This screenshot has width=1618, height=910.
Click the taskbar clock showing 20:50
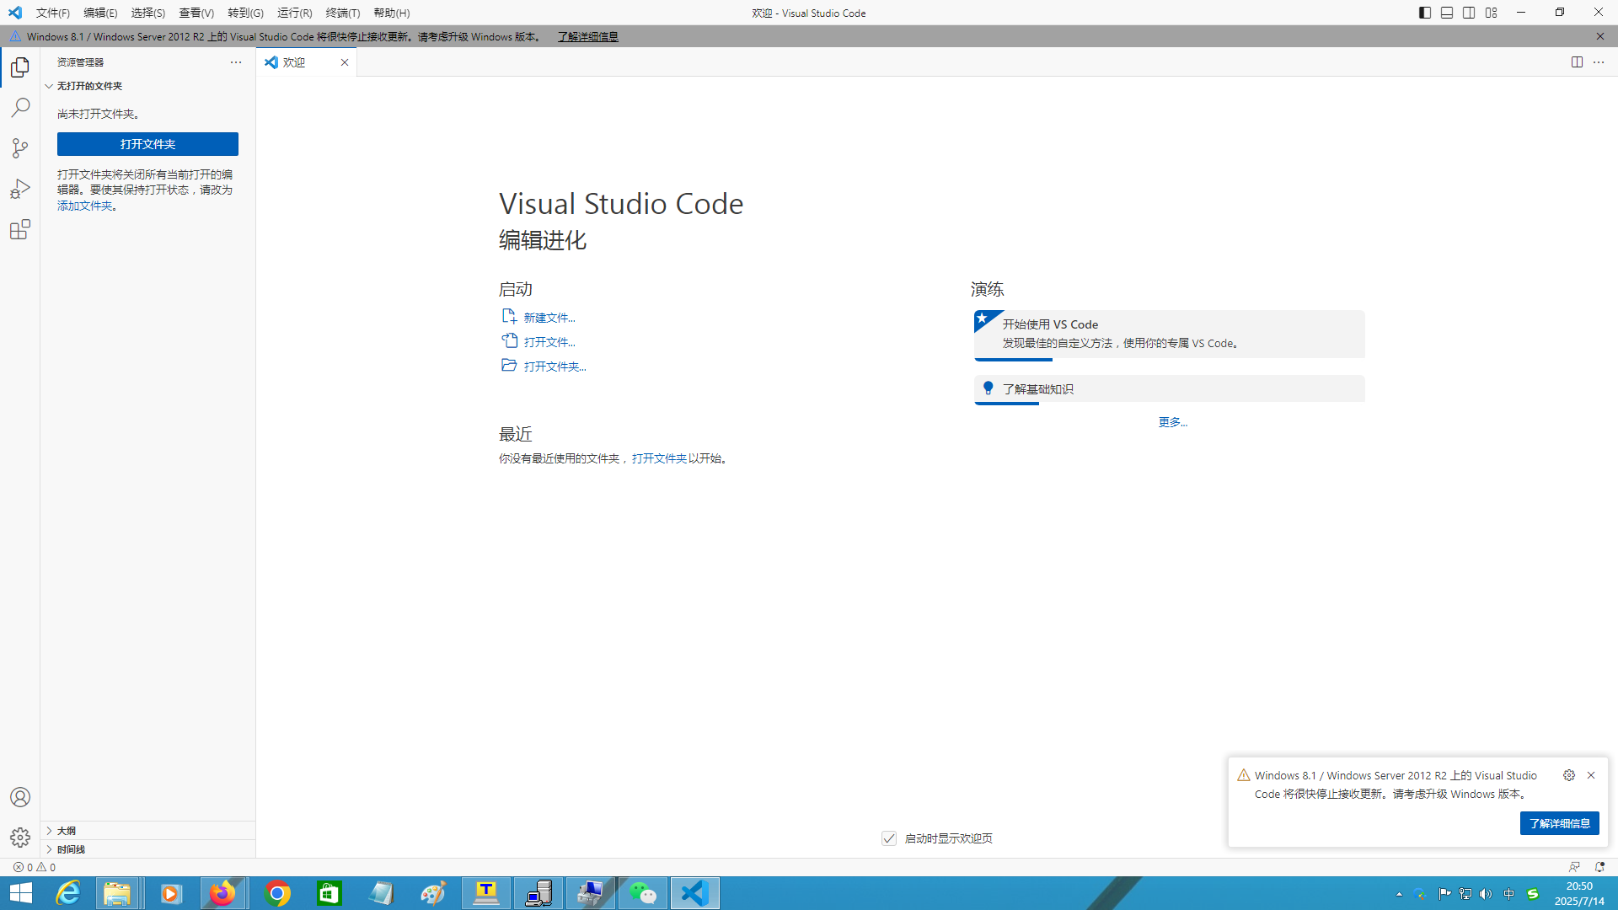(1579, 893)
